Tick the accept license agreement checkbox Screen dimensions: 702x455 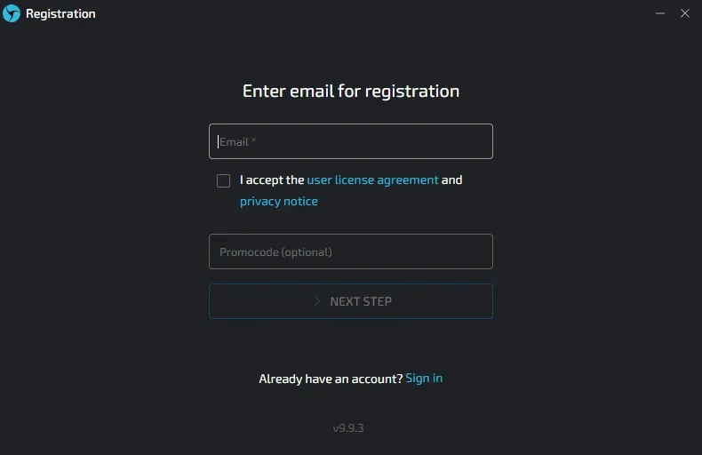(x=223, y=180)
